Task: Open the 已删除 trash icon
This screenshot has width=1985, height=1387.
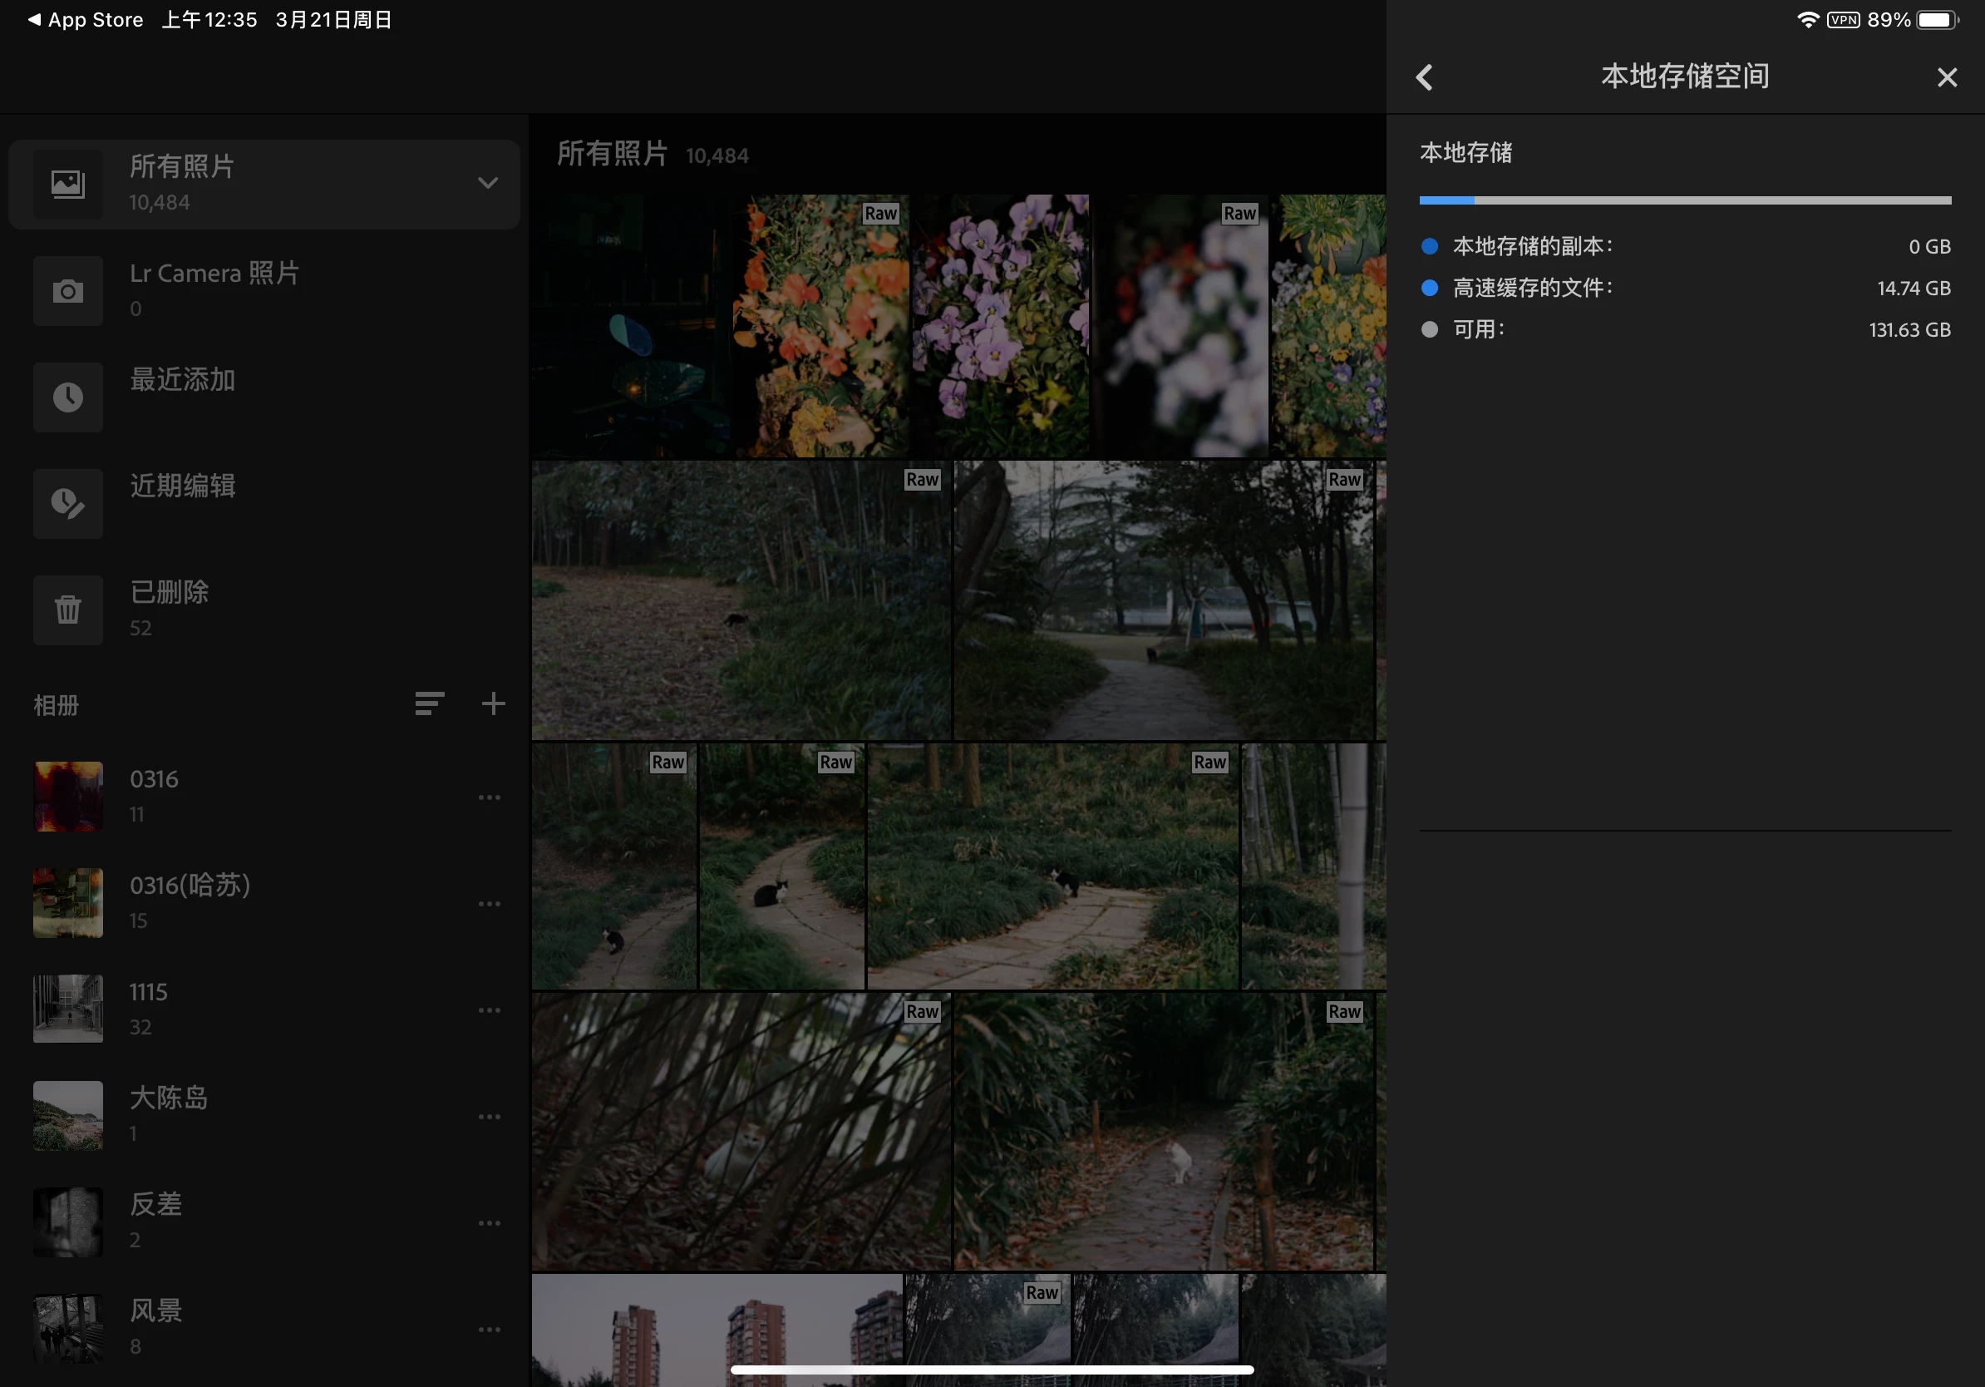Action: click(x=67, y=610)
